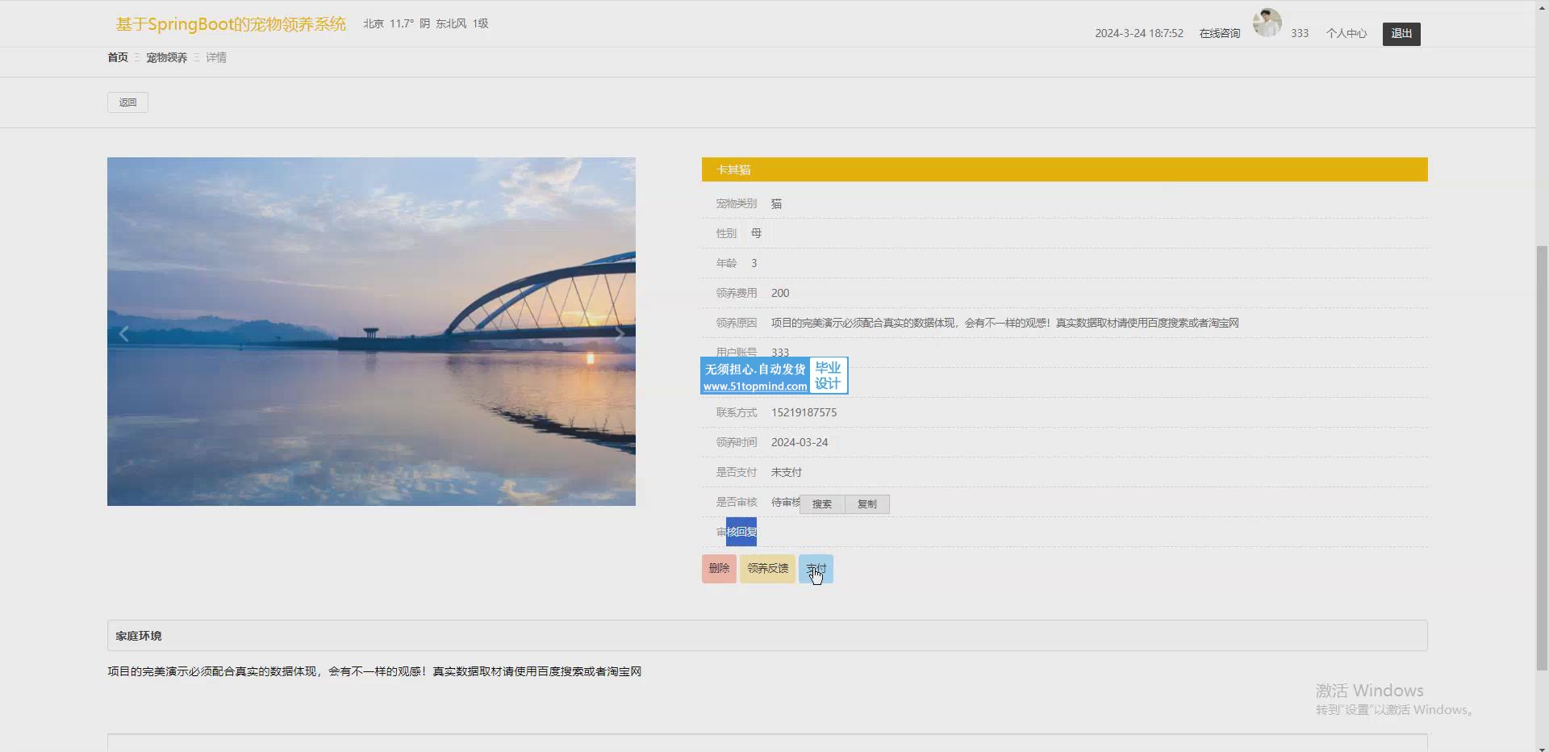
Task: Click the 未支付 payment status
Action: [786, 472]
